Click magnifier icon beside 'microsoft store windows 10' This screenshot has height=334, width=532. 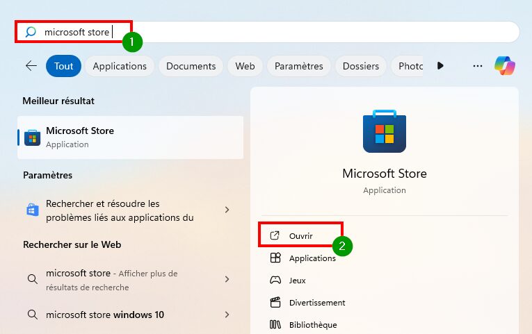33,315
